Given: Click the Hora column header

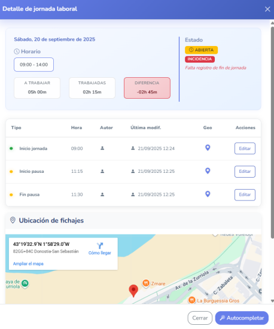Looking at the screenshot, I should pos(77,127).
